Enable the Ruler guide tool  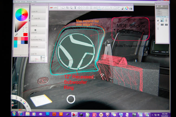[83, 8]
